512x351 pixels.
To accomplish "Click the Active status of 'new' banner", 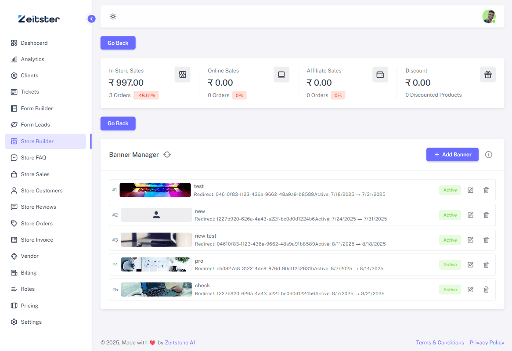I will point(450,215).
